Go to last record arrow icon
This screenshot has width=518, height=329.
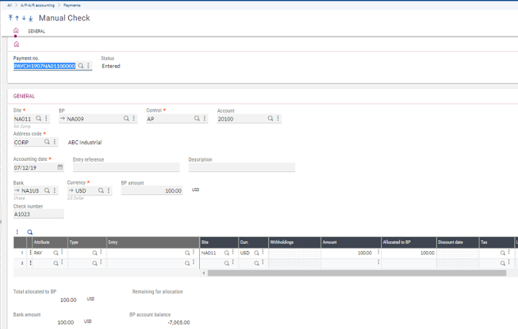pos(30,18)
